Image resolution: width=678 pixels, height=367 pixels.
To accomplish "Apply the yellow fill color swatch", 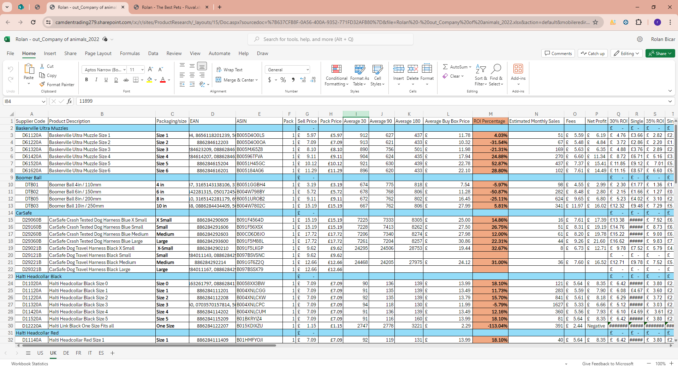I will [149, 80].
